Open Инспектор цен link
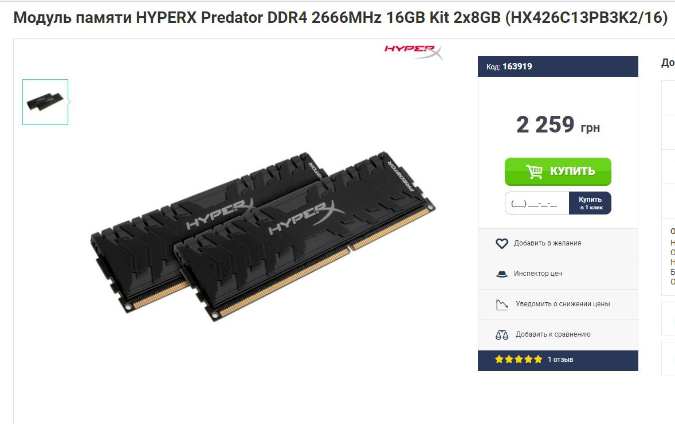 click(537, 274)
